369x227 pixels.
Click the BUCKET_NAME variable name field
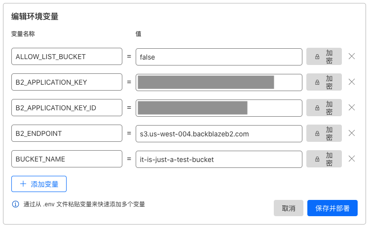(x=67, y=159)
